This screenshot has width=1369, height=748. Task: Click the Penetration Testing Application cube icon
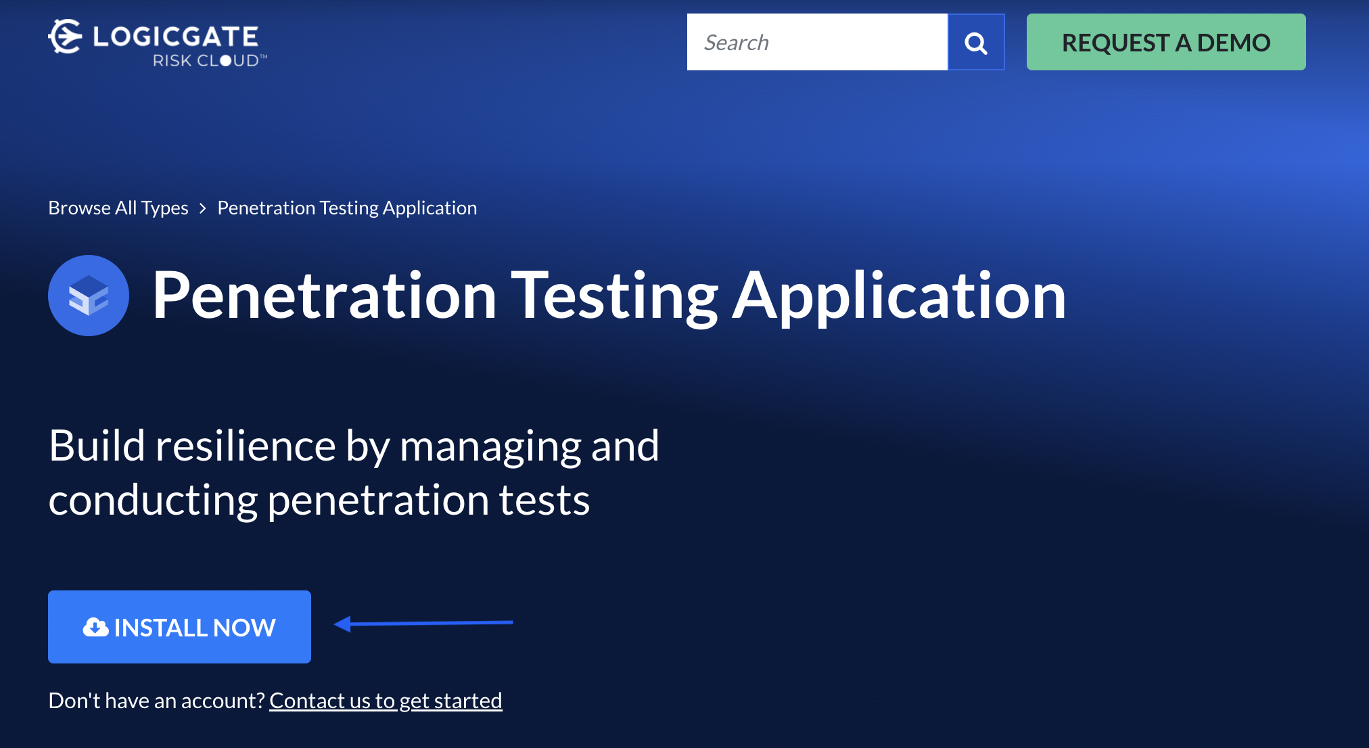tap(89, 296)
